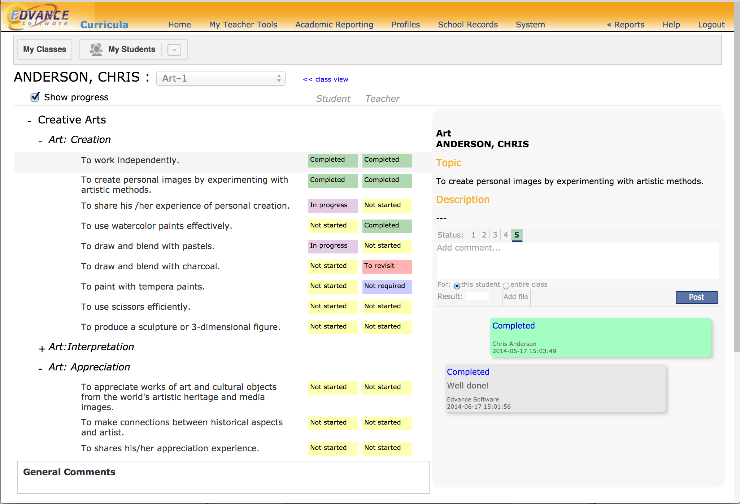Click the Logout link
Screen dimensions: 740x504
[x=711, y=25]
